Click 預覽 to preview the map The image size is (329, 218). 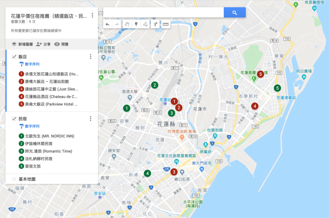click(62, 44)
